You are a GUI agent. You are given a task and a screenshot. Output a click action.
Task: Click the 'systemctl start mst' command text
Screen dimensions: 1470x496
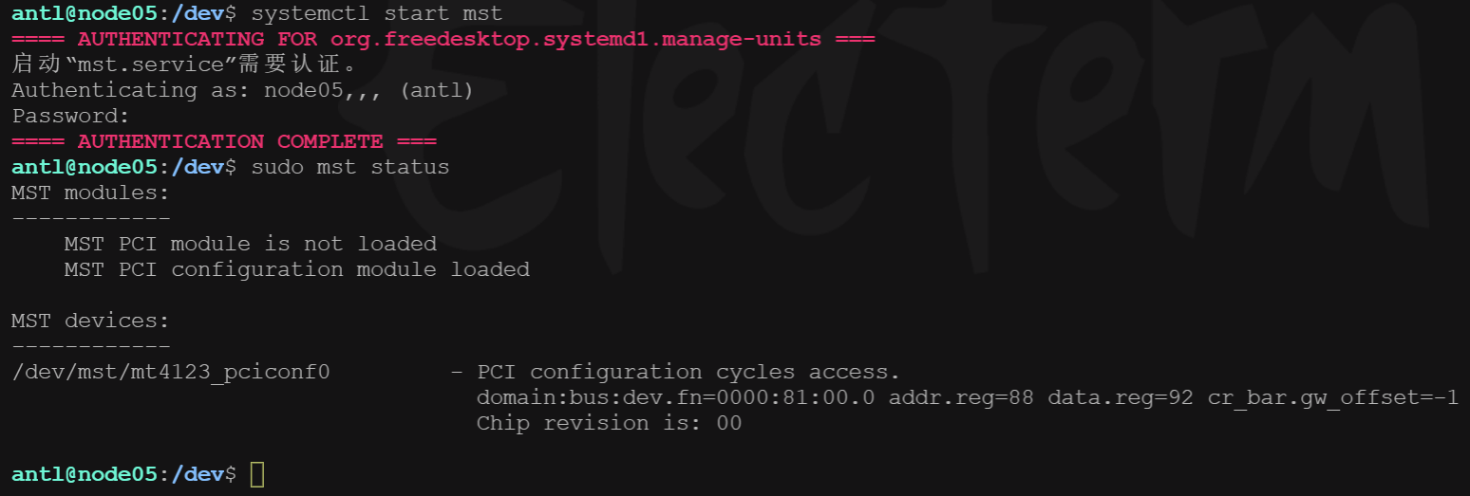(x=377, y=13)
